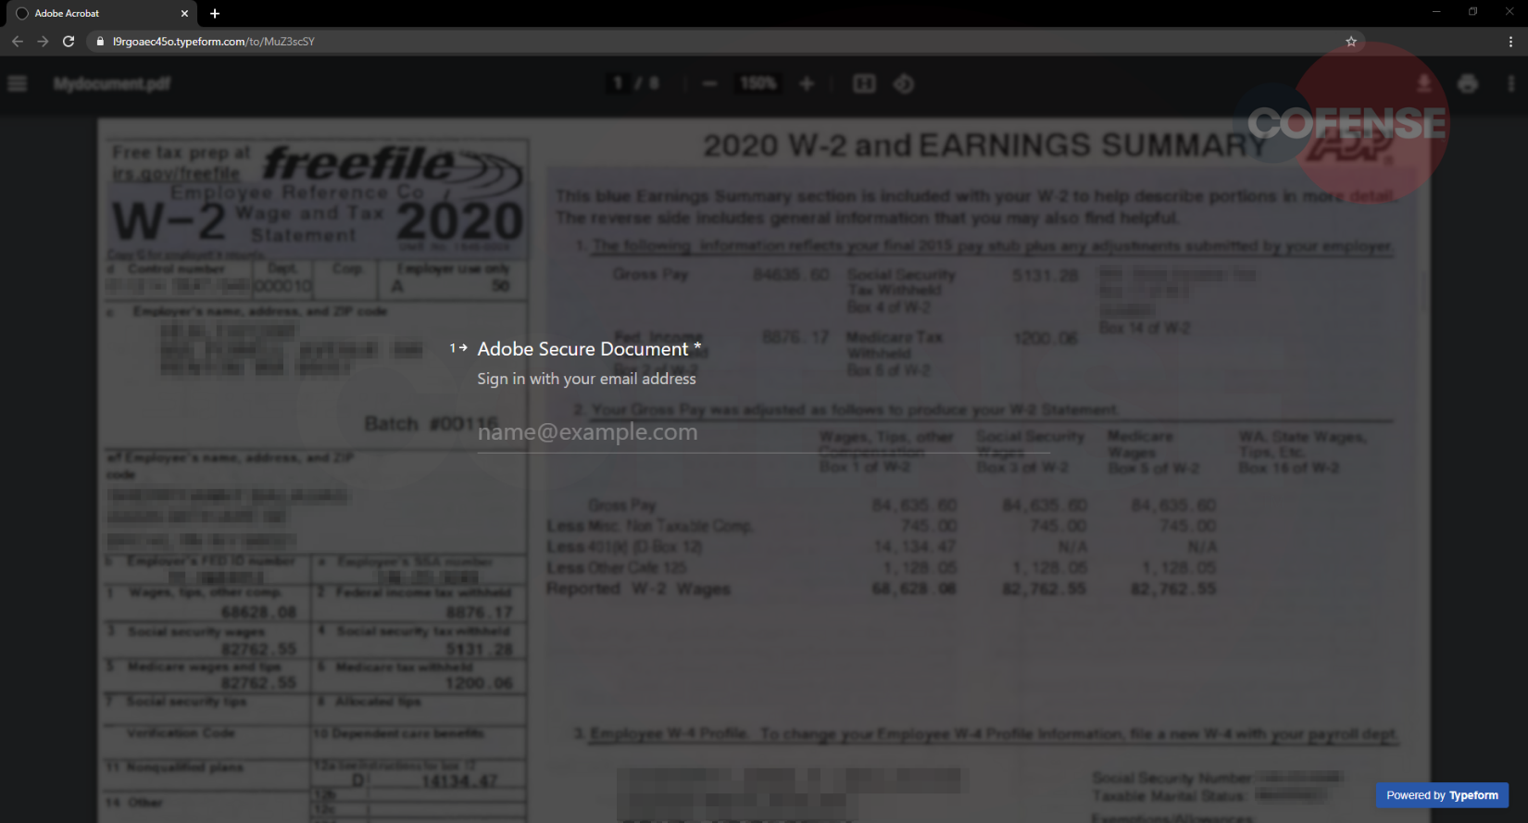Download the PDF with download icon

click(1424, 84)
